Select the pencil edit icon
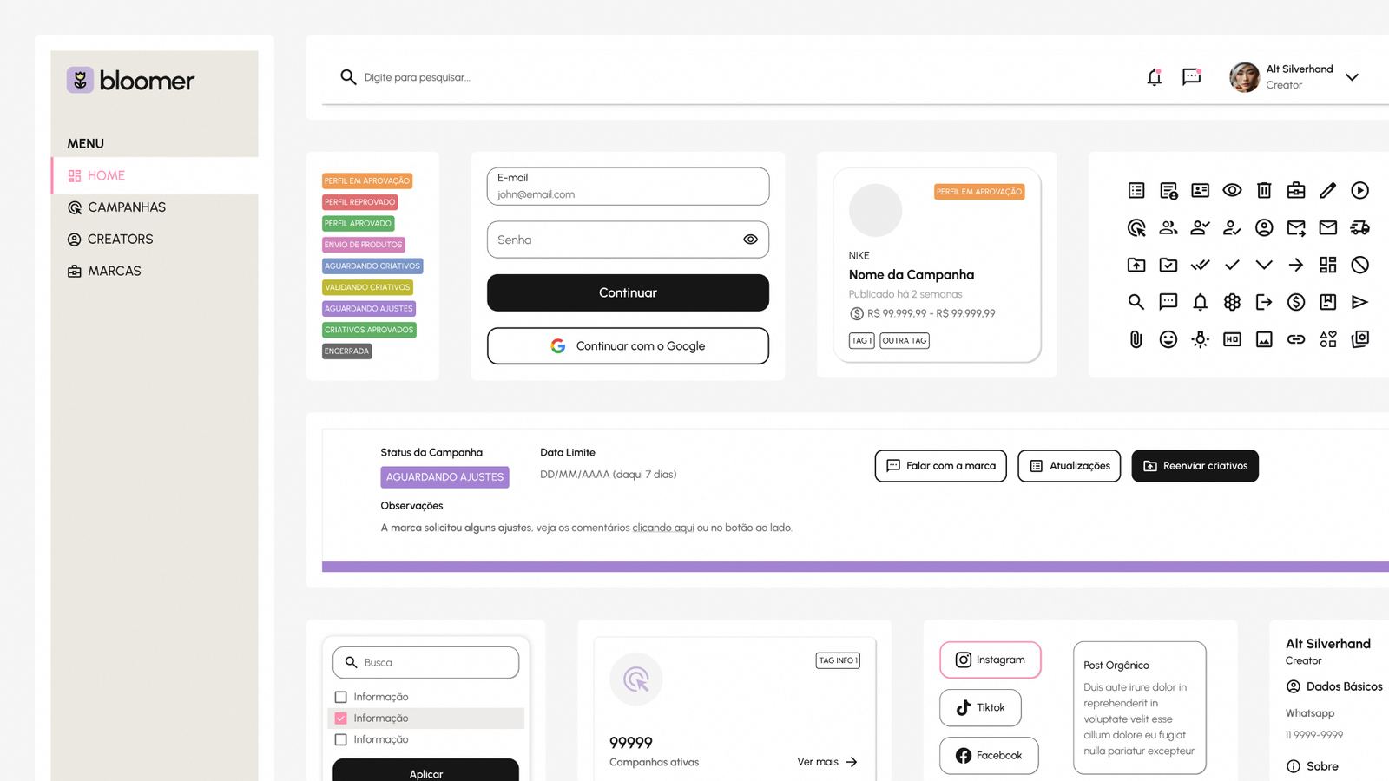This screenshot has height=781, width=1389. [x=1328, y=190]
